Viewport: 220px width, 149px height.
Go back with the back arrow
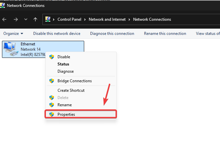(x=4, y=19)
